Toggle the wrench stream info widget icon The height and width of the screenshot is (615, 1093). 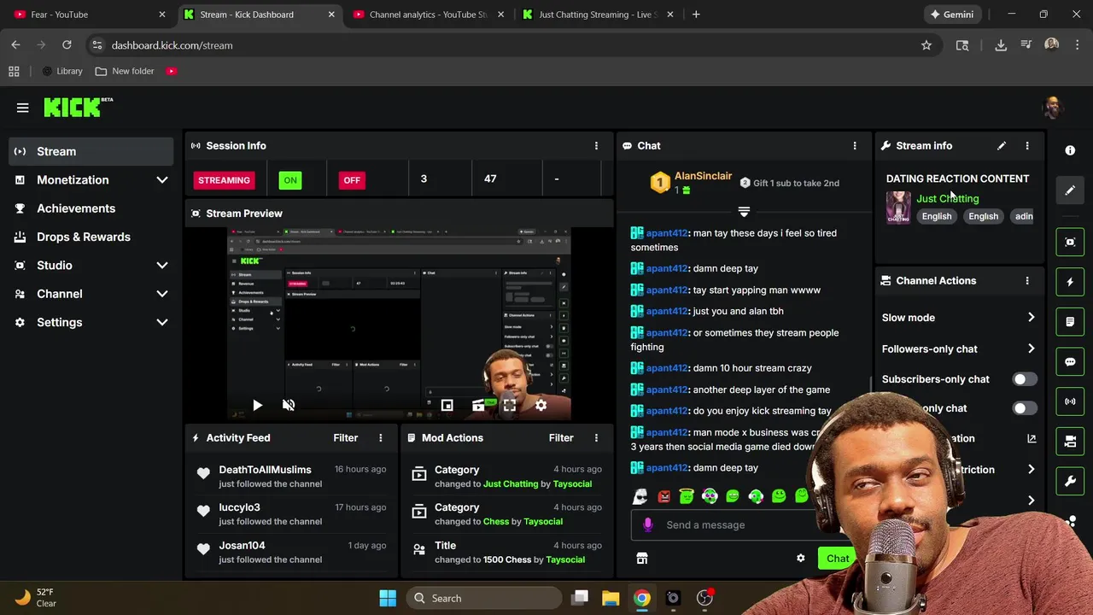[x=1070, y=481]
